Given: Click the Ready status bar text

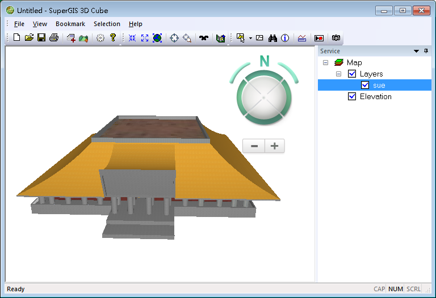Looking at the screenshot, I should tap(16, 289).
